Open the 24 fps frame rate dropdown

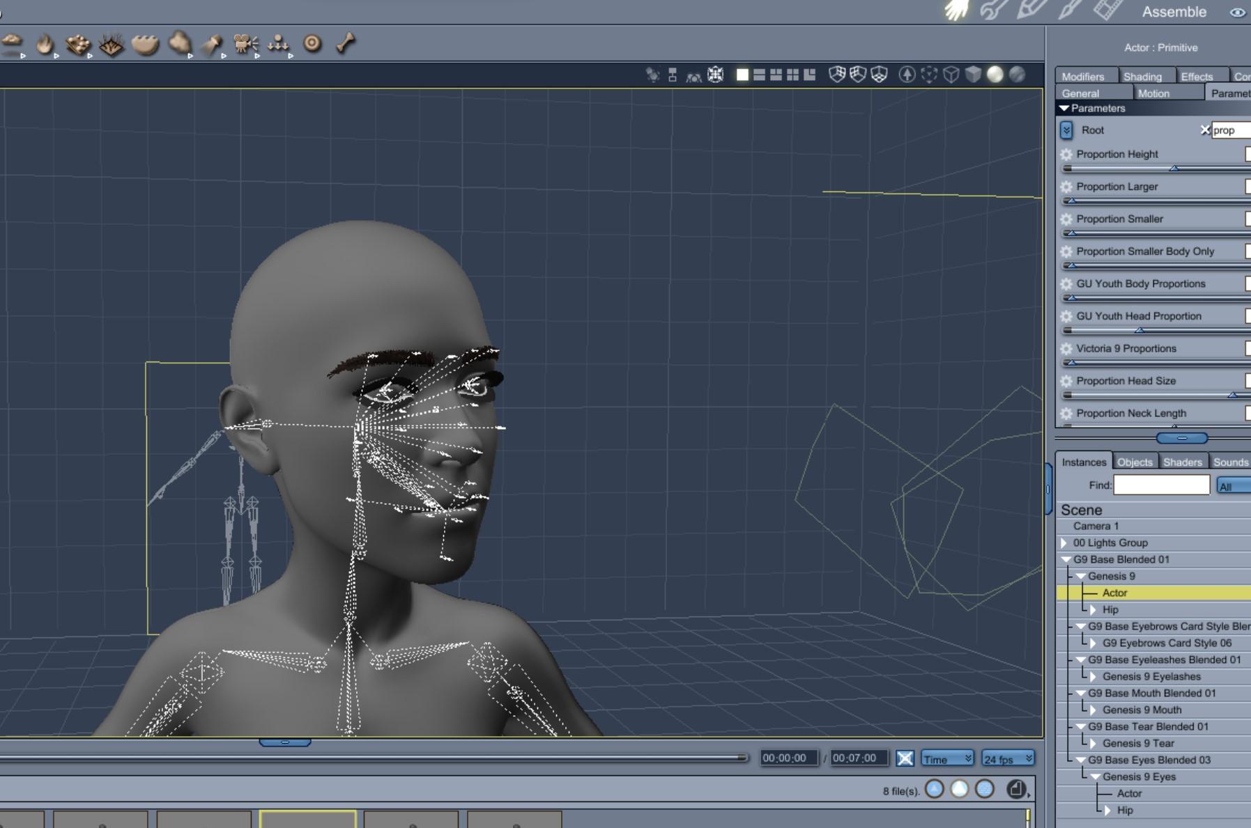(x=1008, y=758)
